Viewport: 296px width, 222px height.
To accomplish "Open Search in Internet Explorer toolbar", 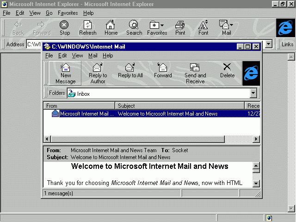I will pos(134,28).
